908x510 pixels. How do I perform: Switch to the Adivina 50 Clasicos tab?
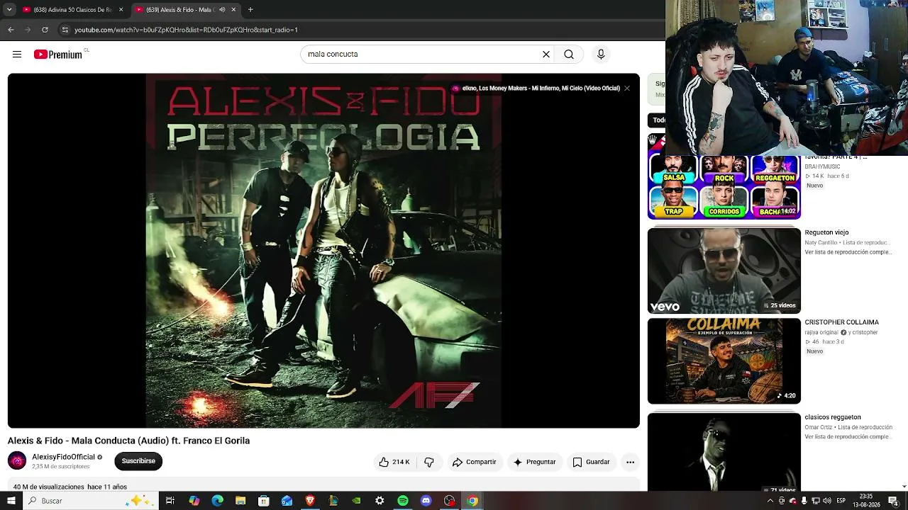(x=74, y=10)
